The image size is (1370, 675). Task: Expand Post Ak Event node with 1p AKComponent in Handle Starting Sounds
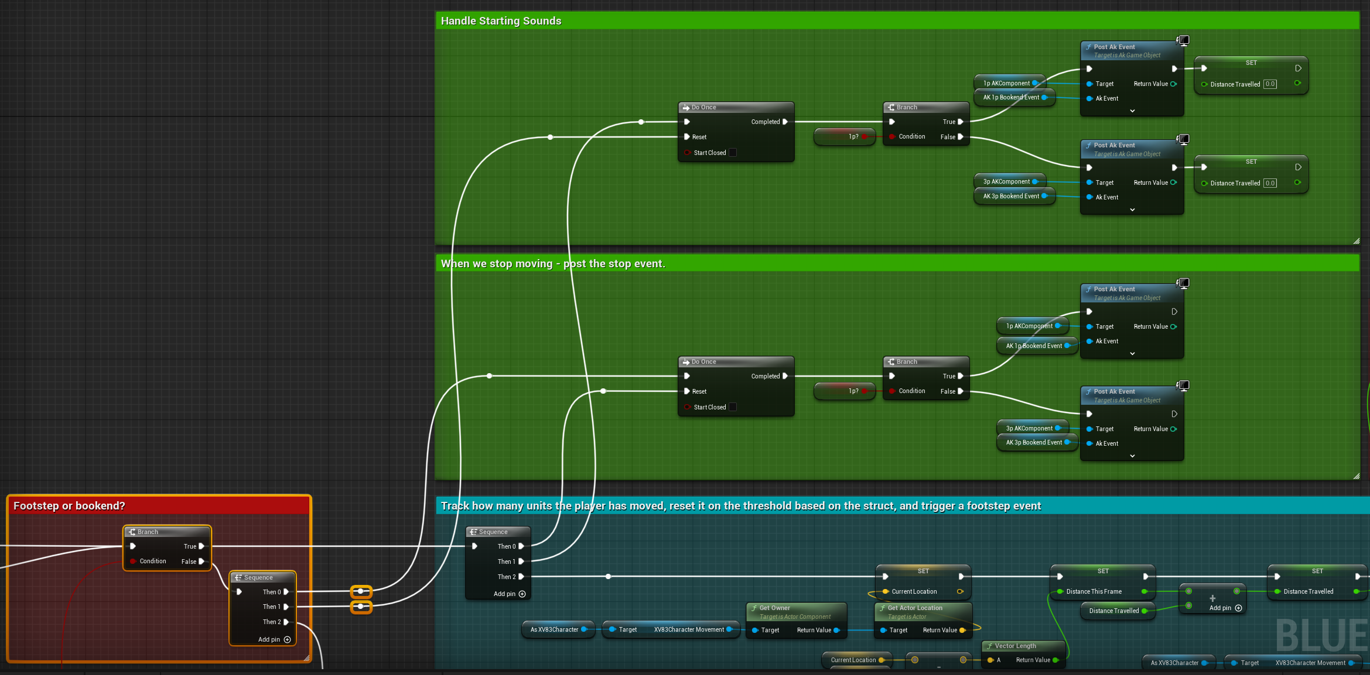tap(1132, 111)
